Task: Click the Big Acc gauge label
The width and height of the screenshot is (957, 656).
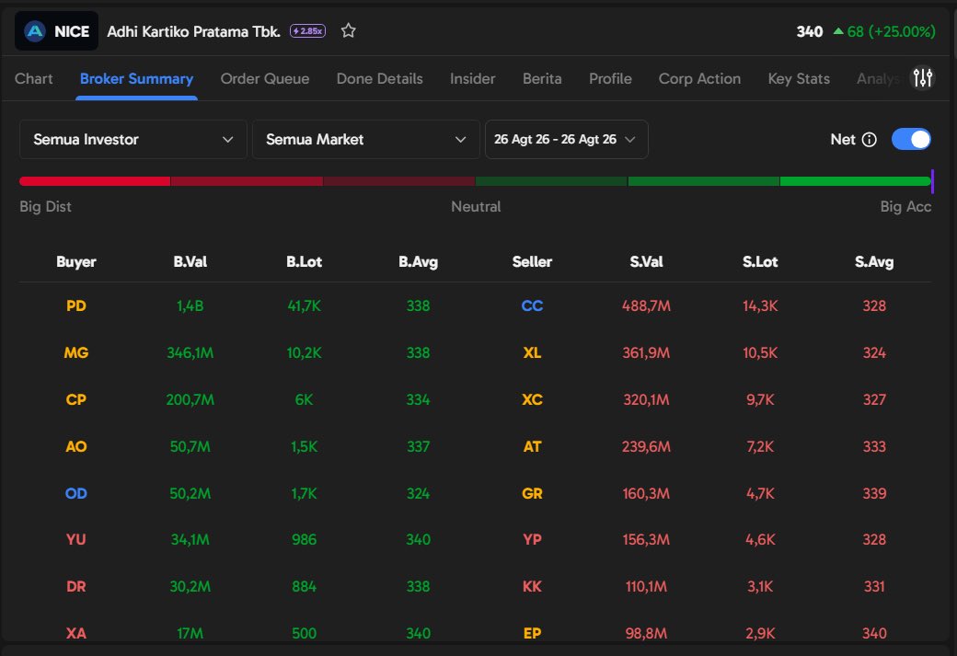Action: click(x=905, y=207)
